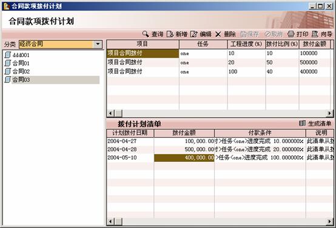
Task: Click the 拨付比例(%) column header
Action: click(x=282, y=44)
